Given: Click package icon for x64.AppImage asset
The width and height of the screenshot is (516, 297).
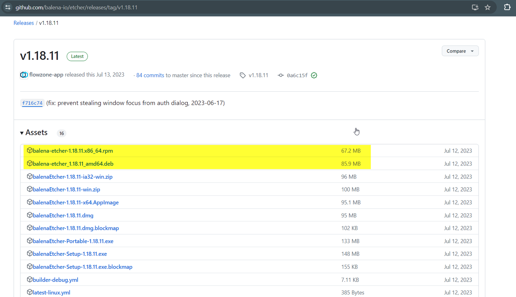Looking at the screenshot, I should pyautogui.click(x=30, y=202).
